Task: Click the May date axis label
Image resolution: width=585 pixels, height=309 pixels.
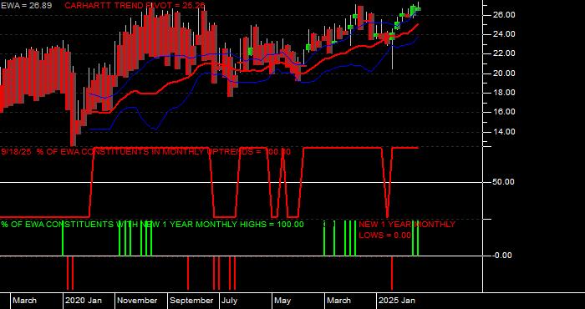Action: 282,301
